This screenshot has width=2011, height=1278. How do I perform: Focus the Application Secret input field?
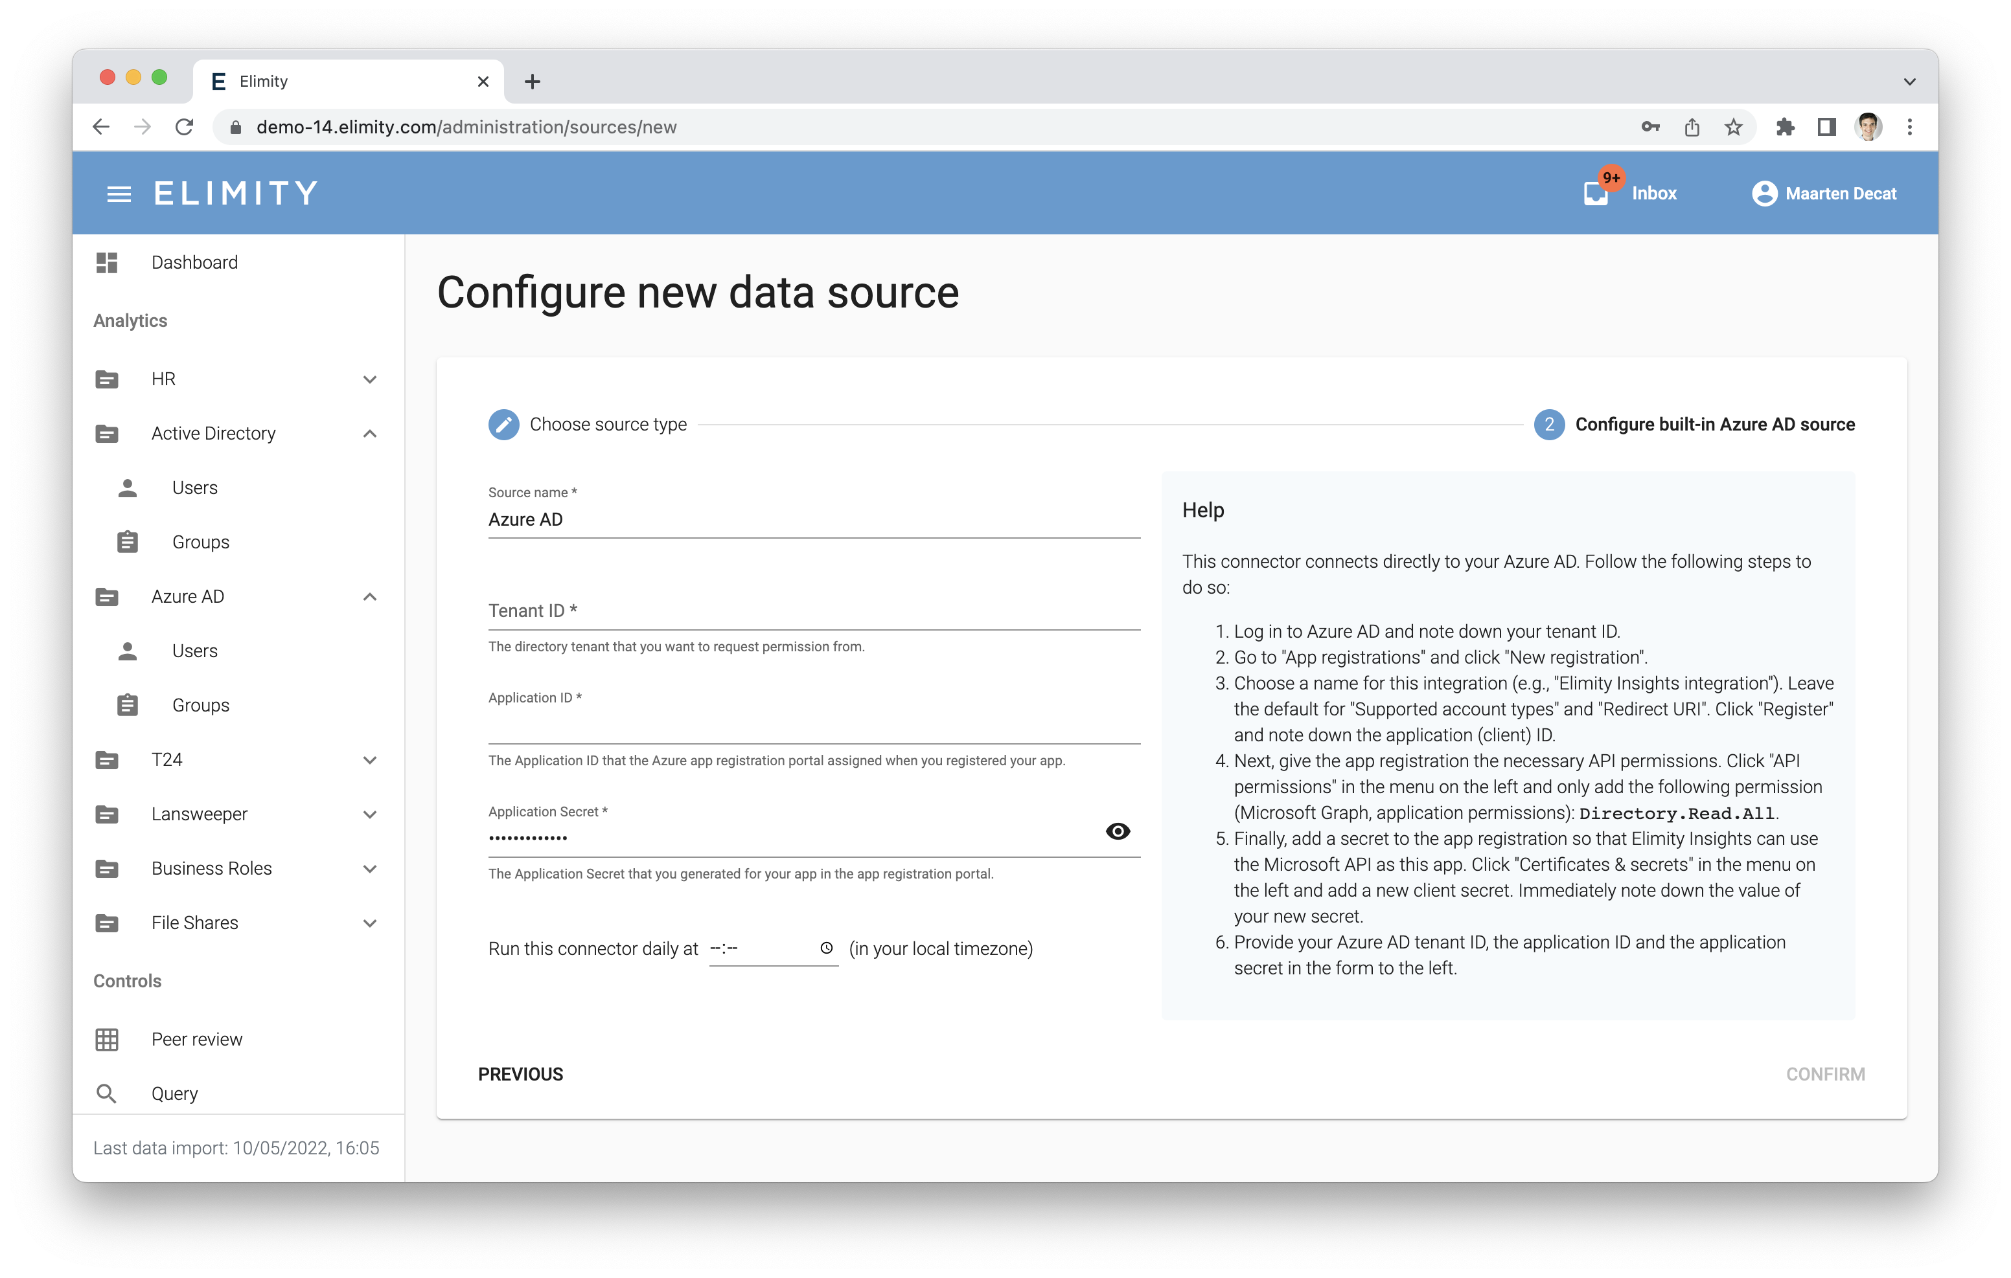[794, 837]
